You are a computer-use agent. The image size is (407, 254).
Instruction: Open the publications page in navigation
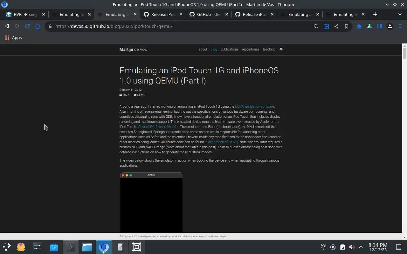[x=229, y=49]
